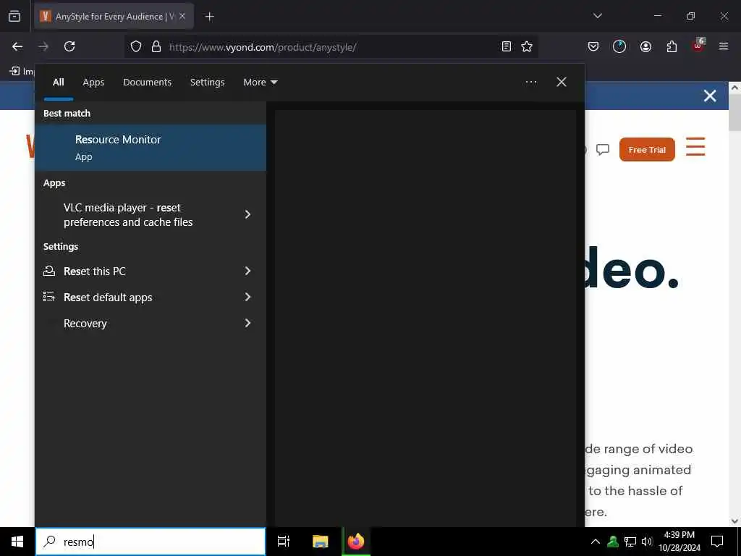Click the uBlock extension icon with badge
The image size is (741, 556).
coord(698,46)
